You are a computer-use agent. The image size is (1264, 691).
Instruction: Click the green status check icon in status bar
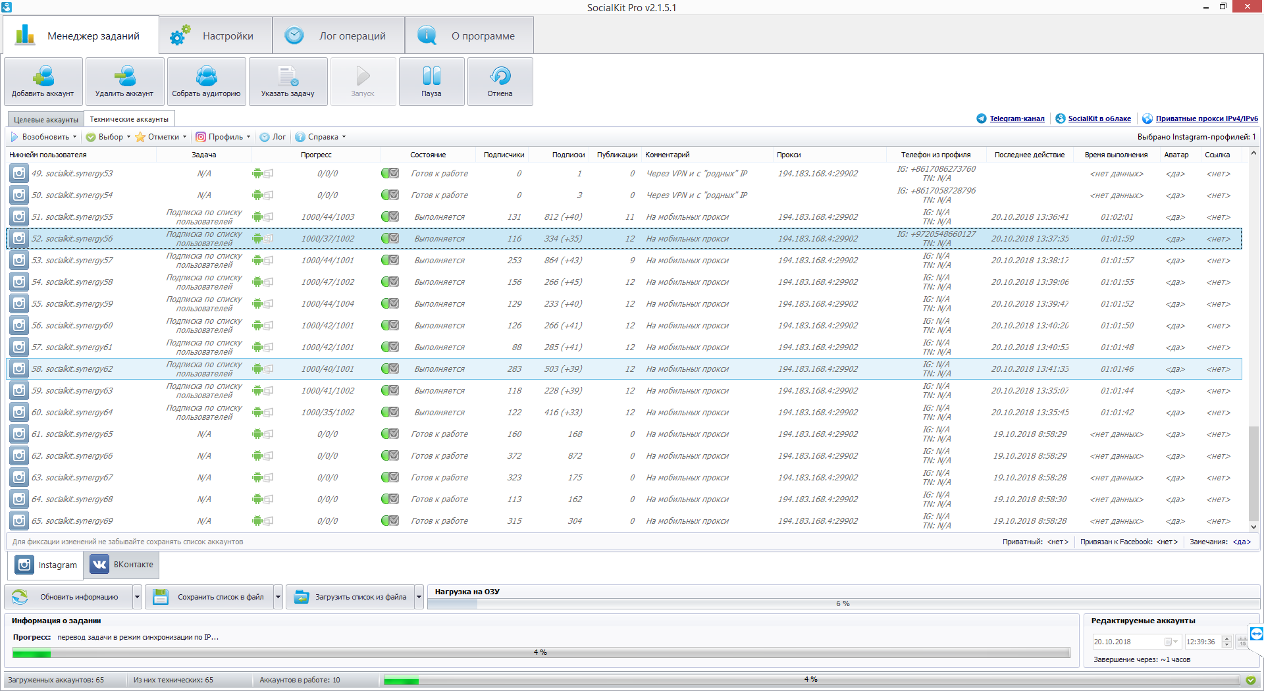[1251, 680]
